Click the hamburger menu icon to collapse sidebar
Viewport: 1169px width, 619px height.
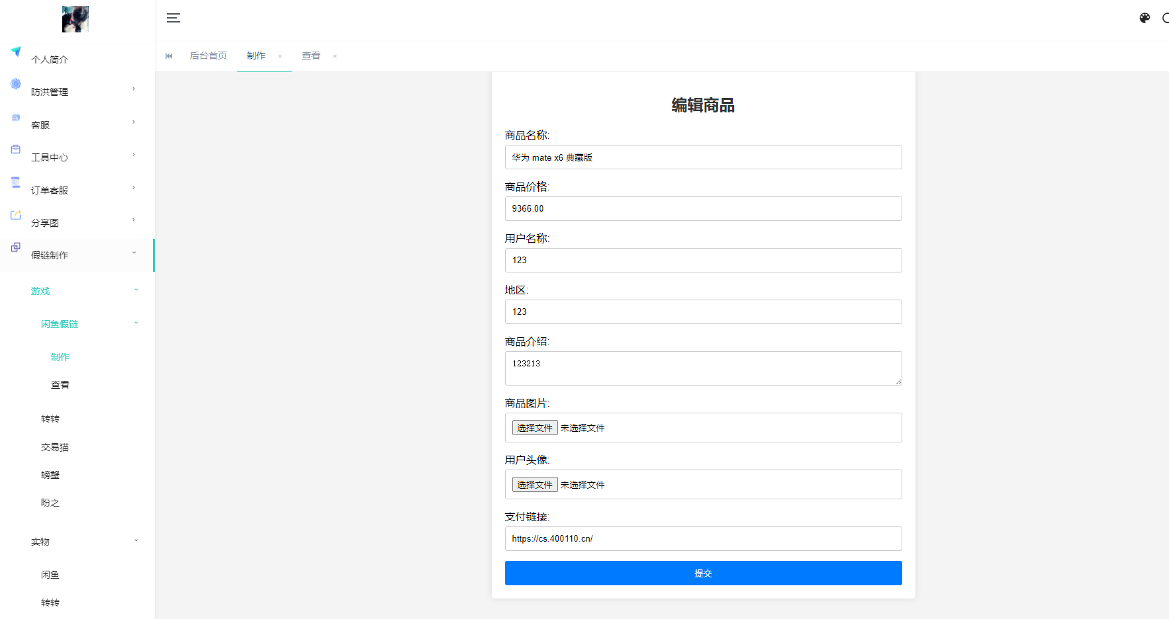point(173,18)
